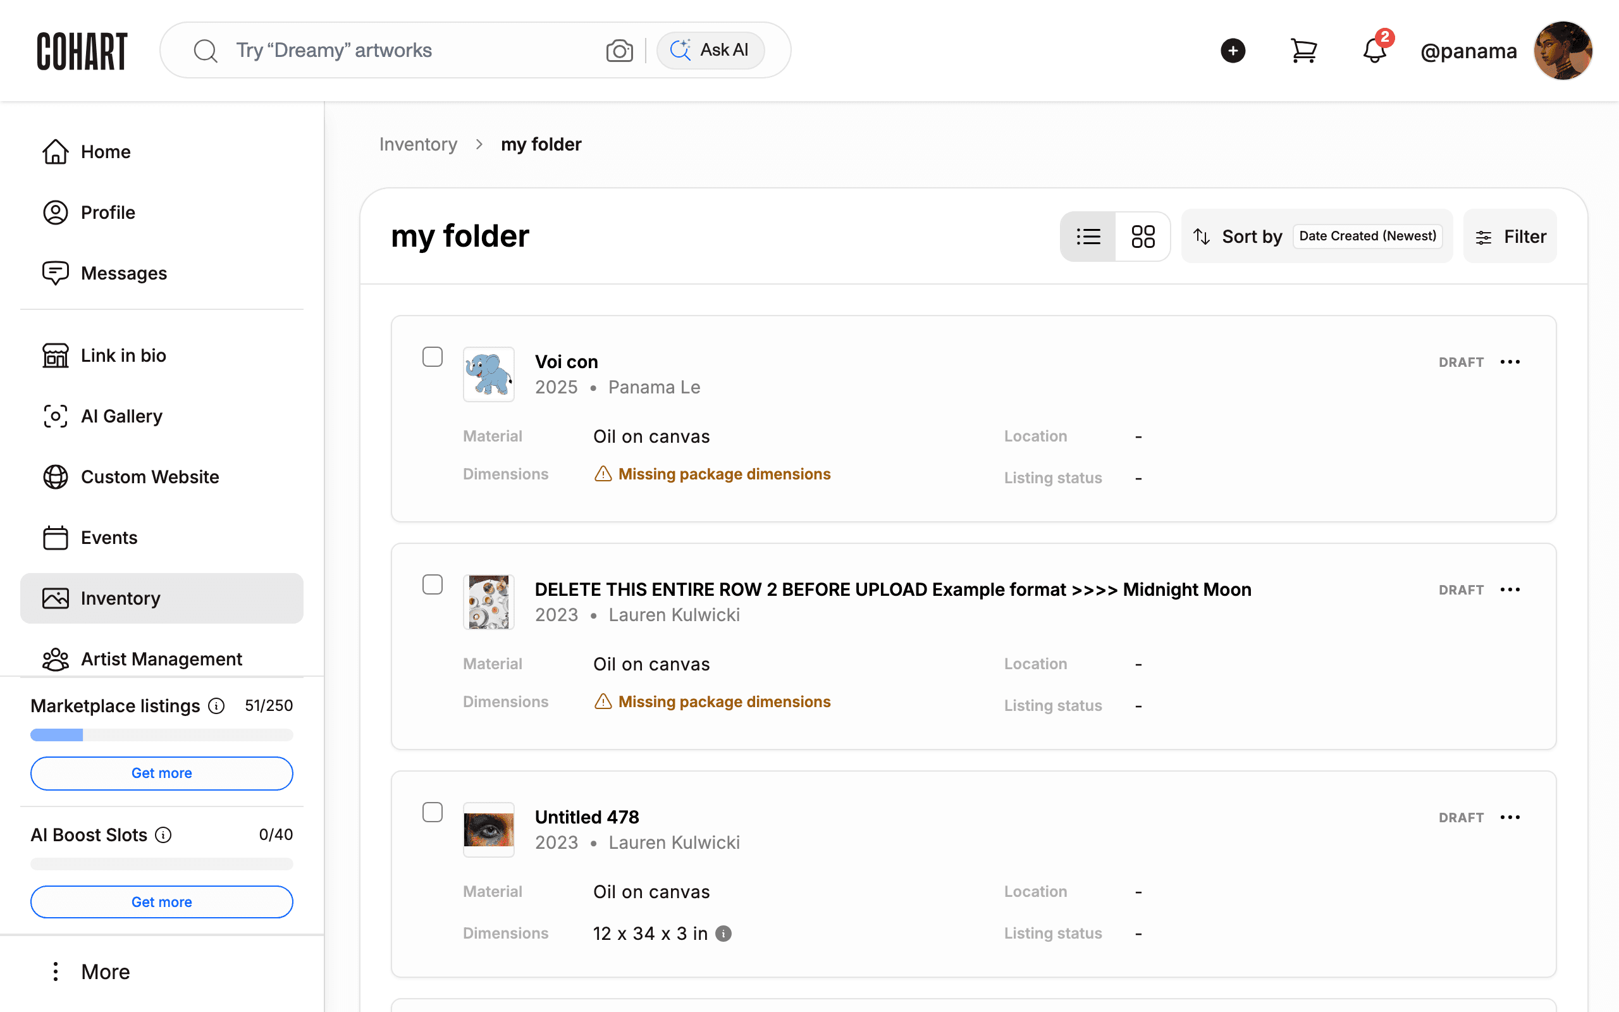
Task: Click the profile avatar picture
Action: pyautogui.click(x=1563, y=51)
